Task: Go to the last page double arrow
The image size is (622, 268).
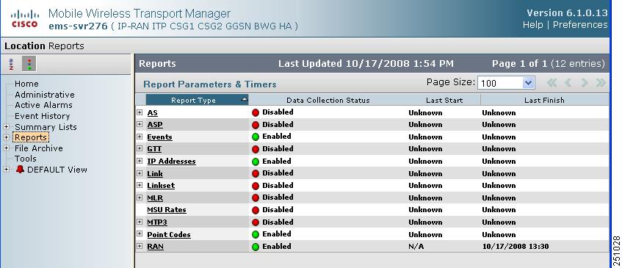Action: coord(601,82)
